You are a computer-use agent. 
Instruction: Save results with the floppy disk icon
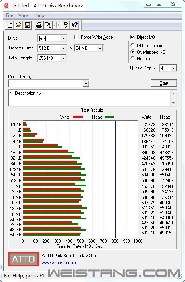(x=27, y=25)
